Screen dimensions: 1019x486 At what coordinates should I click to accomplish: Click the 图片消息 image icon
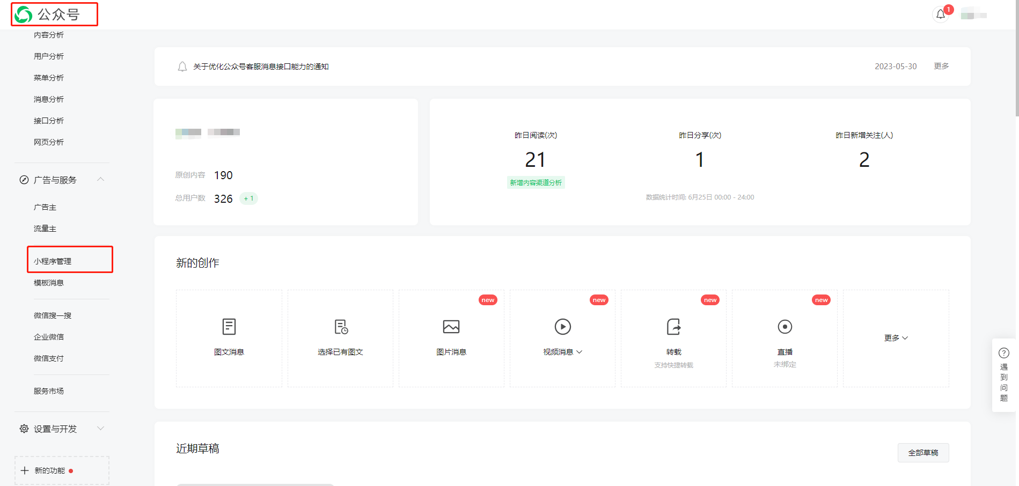click(x=451, y=326)
